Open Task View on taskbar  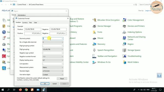click(x=14, y=90)
